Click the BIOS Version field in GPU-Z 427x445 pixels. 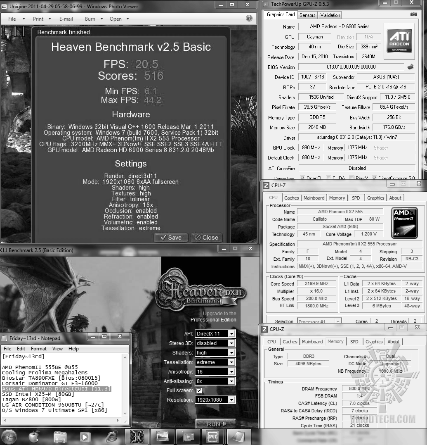point(351,67)
